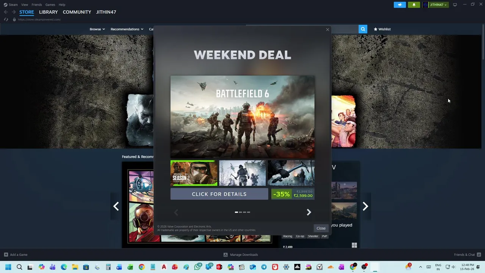Screen dimensions: 485x273
Task: Open Friends & Chat
Action: click(468, 255)
